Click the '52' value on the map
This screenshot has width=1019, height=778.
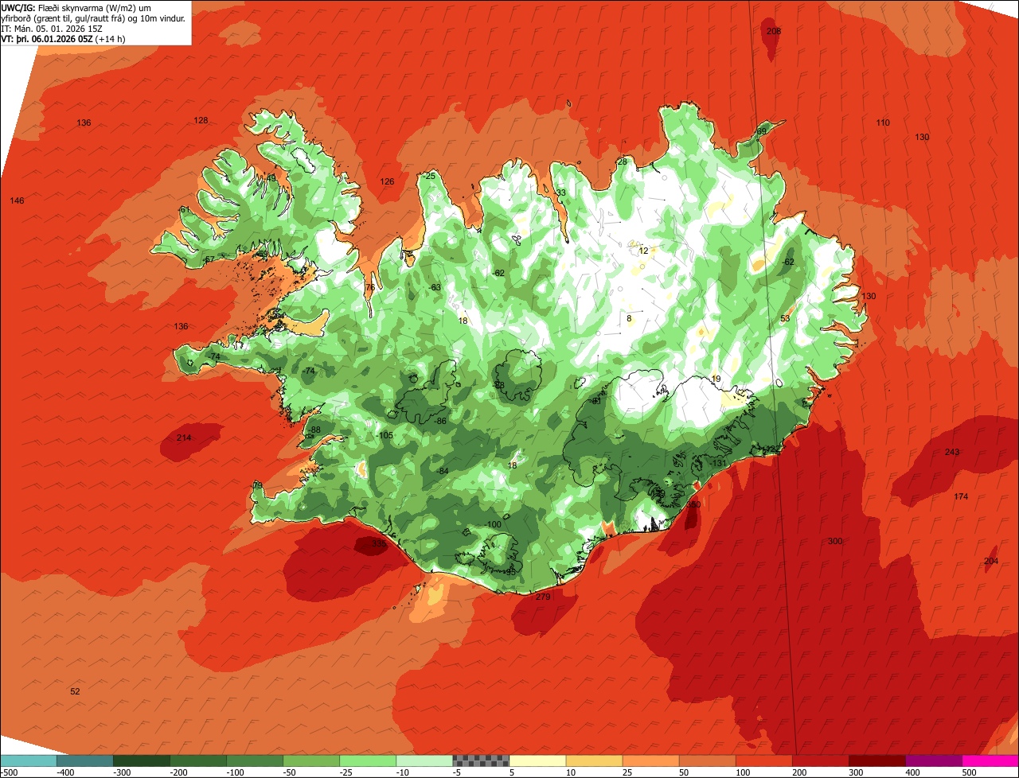(x=75, y=691)
